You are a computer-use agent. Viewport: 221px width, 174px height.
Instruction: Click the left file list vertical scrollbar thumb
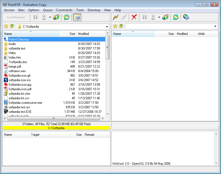[107, 47]
